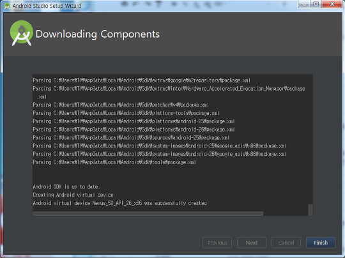
Task: Click the 'Creating Android virtual device' line
Action: click(x=73, y=195)
